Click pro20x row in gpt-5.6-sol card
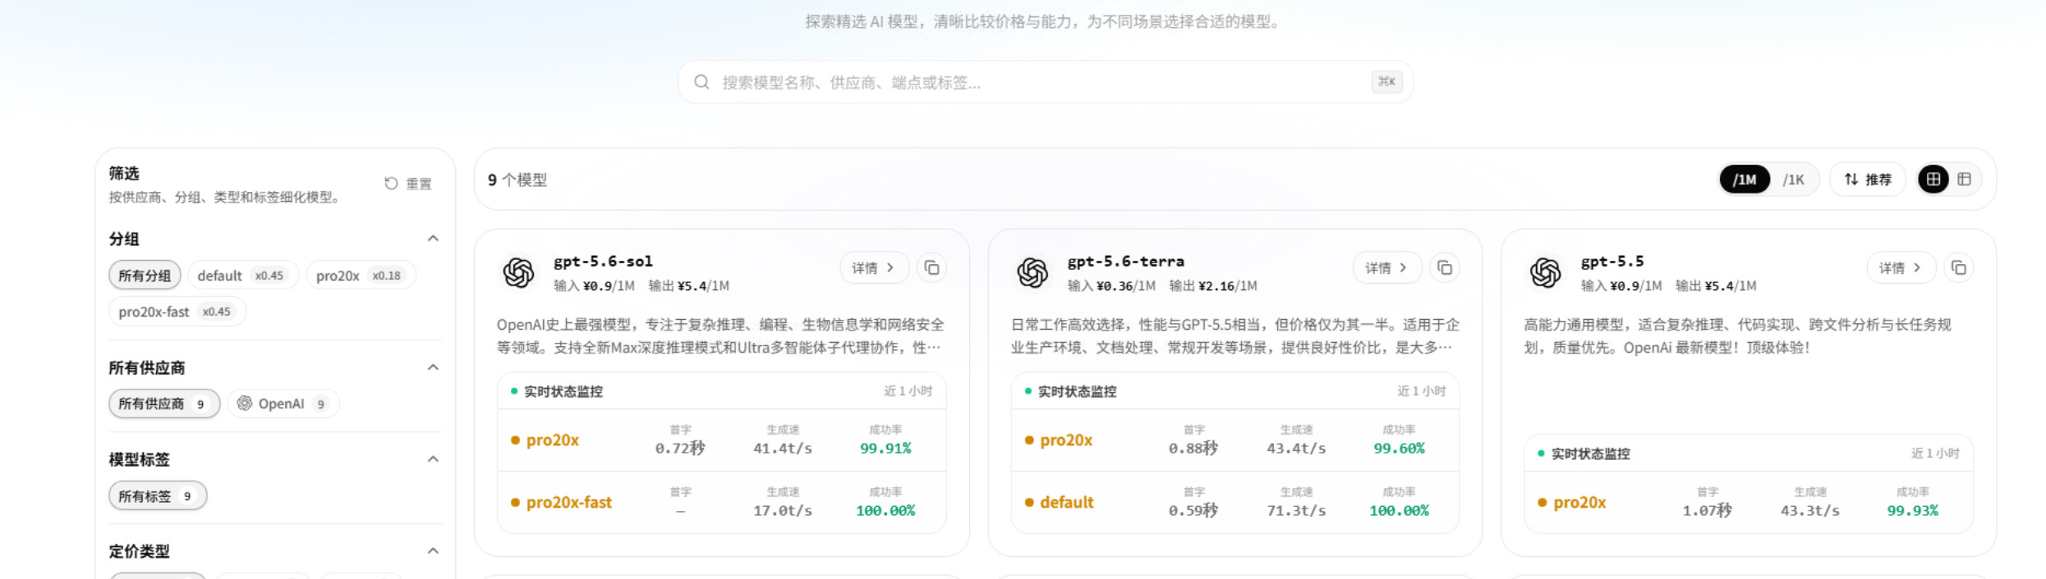 click(722, 440)
